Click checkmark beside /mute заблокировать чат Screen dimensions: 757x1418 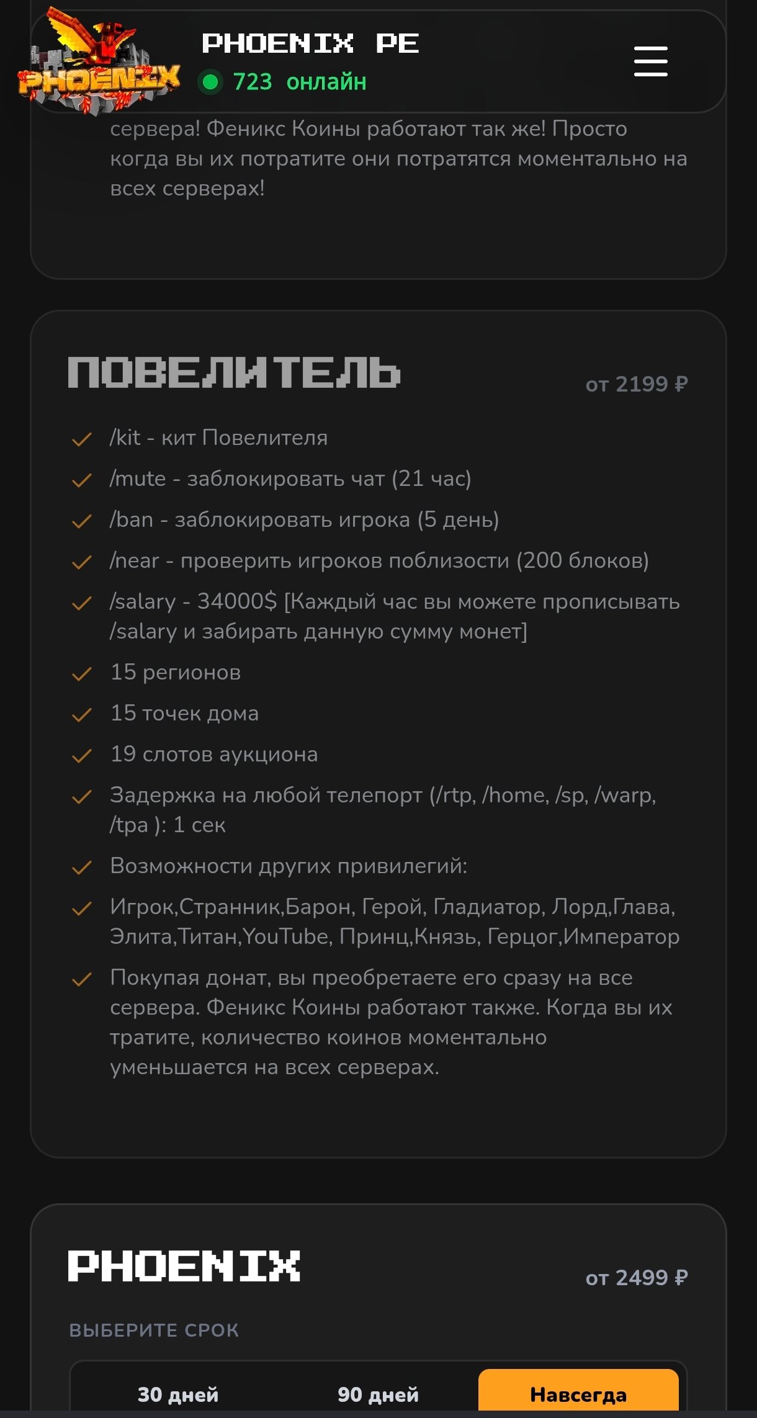[82, 480]
